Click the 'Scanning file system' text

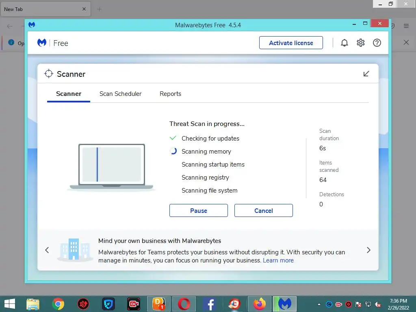(x=210, y=191)
